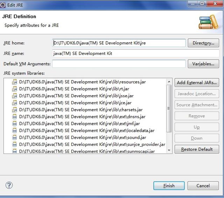224x198 pixels.
Task: Close the Edit JRE window
Action: [x=215, y=3]
